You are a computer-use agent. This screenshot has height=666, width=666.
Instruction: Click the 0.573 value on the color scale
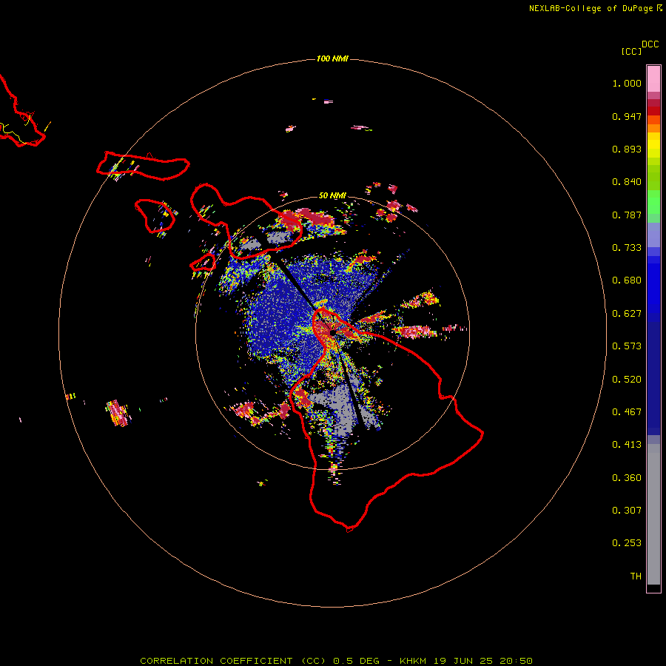(627, 346)
